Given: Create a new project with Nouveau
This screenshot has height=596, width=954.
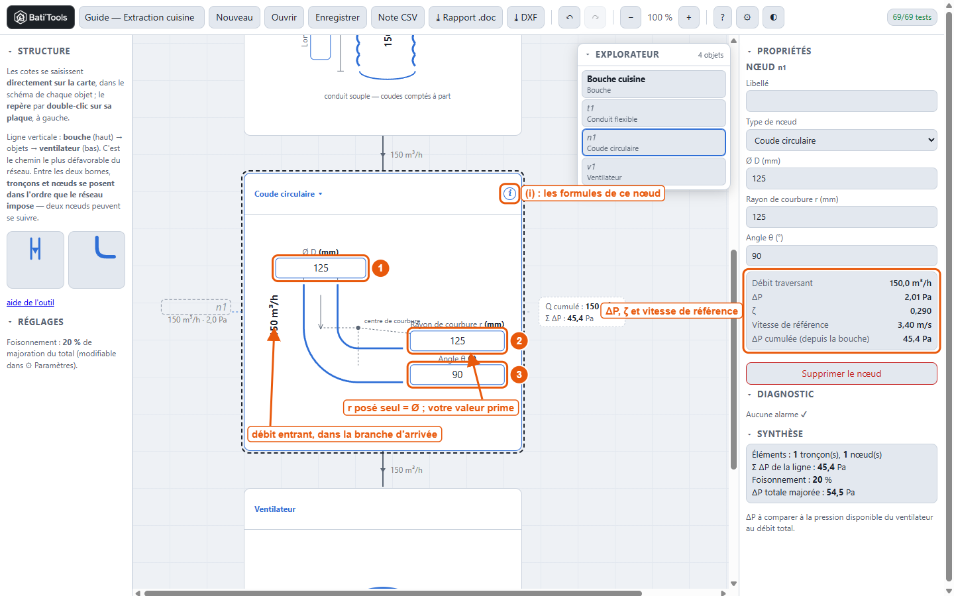Looking at the screenshot, I should tap(235, 17).
